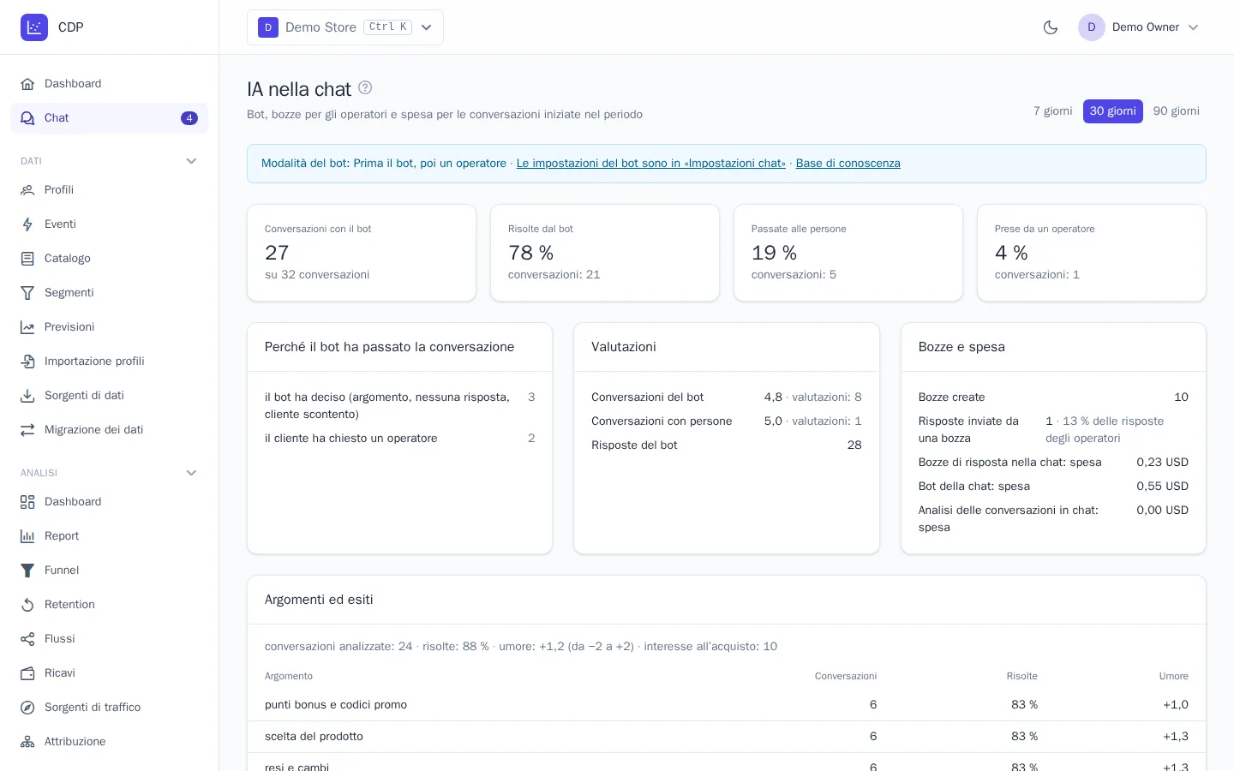Screen dimensions: 1234x771
Task: Toggle dark mode with the moon icon
Action: tap(1051, 27)
